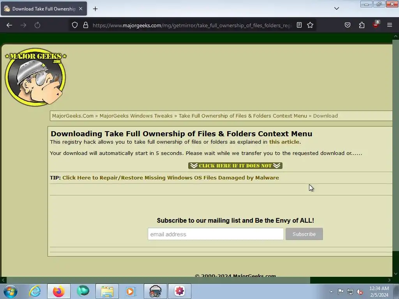Click the scroll right arrow
This screenshot has height=299, width=399.
(x=389, y=280)
